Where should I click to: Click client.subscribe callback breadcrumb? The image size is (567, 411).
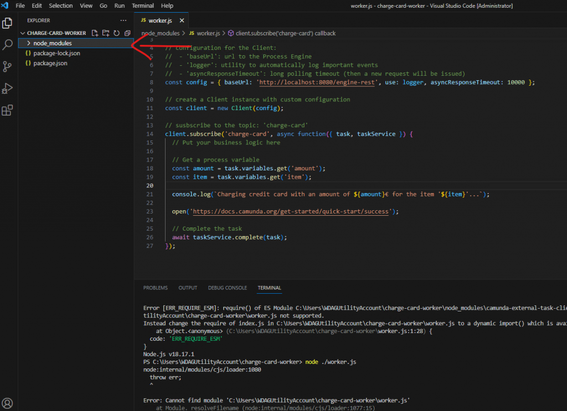[286, 33]
